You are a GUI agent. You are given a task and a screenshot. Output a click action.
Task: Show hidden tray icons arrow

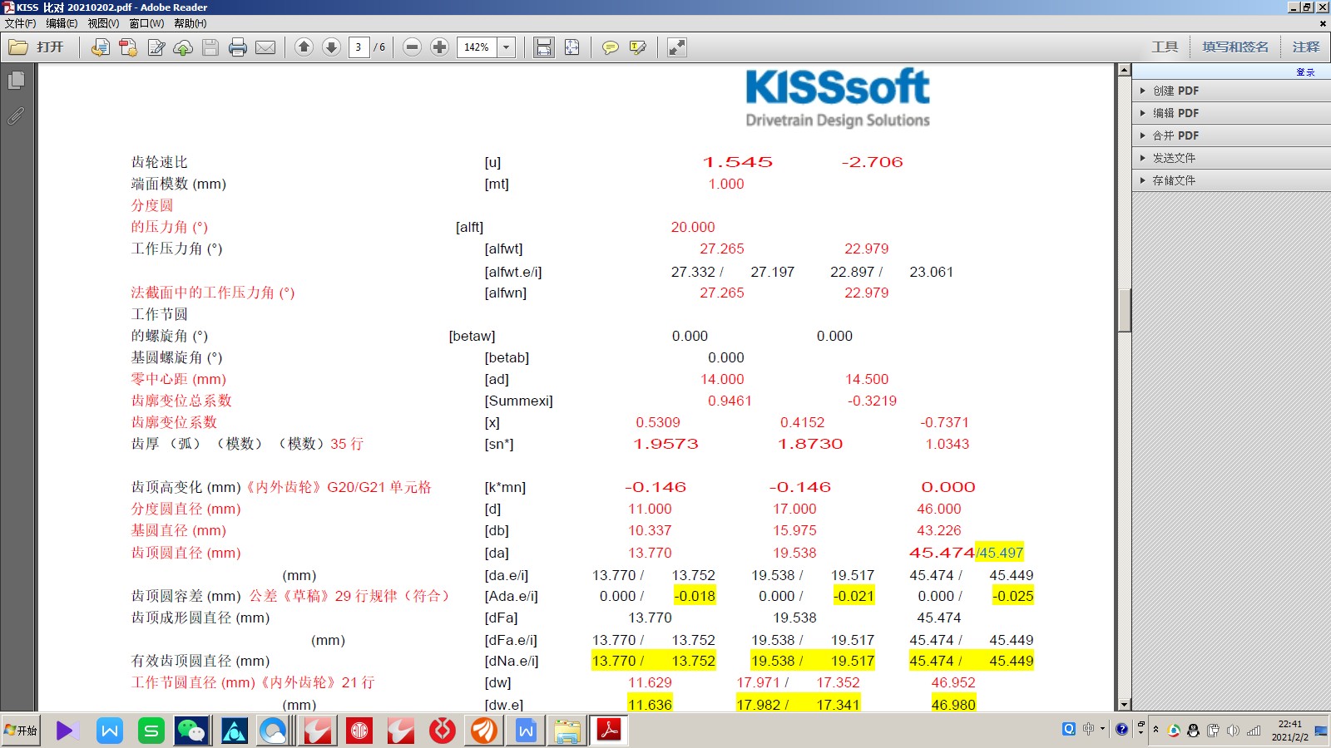point(1155,730)
